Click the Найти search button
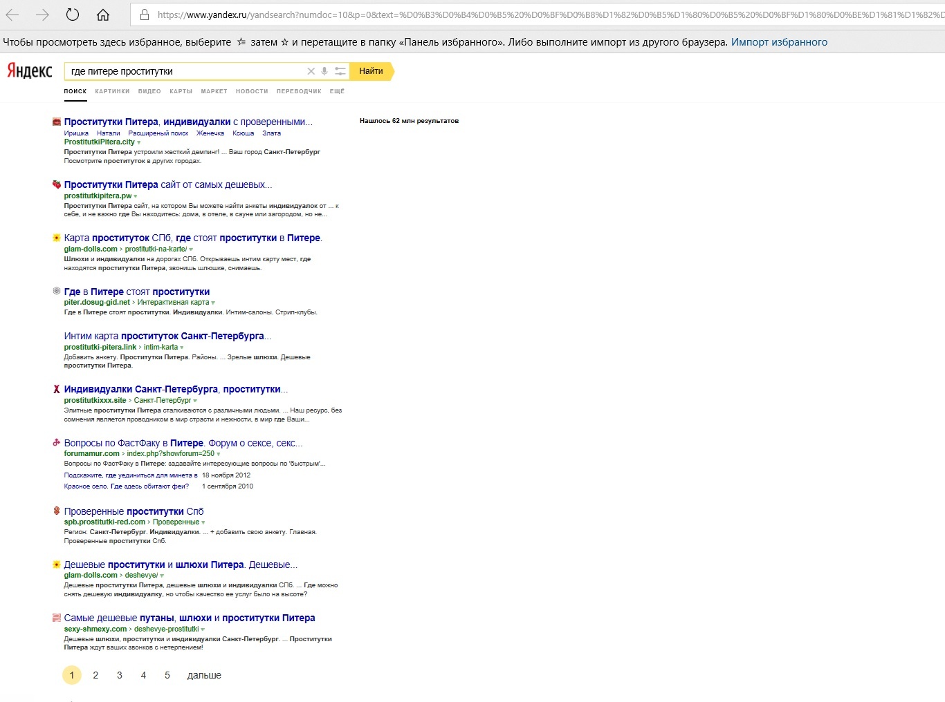This screenshot has height=702, width=945. pyautogui.click(x=371, y=71)
